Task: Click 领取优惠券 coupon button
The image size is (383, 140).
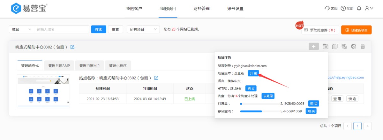Action: click(x=320, y=30)
